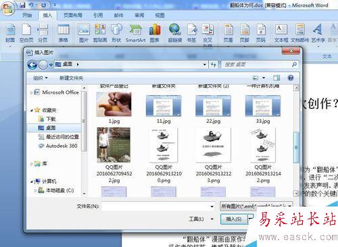Open Clip Art (剪贴画) in ribbon
Image resolution: width=338 pixels, height=247 pixels.
[100, 33]
